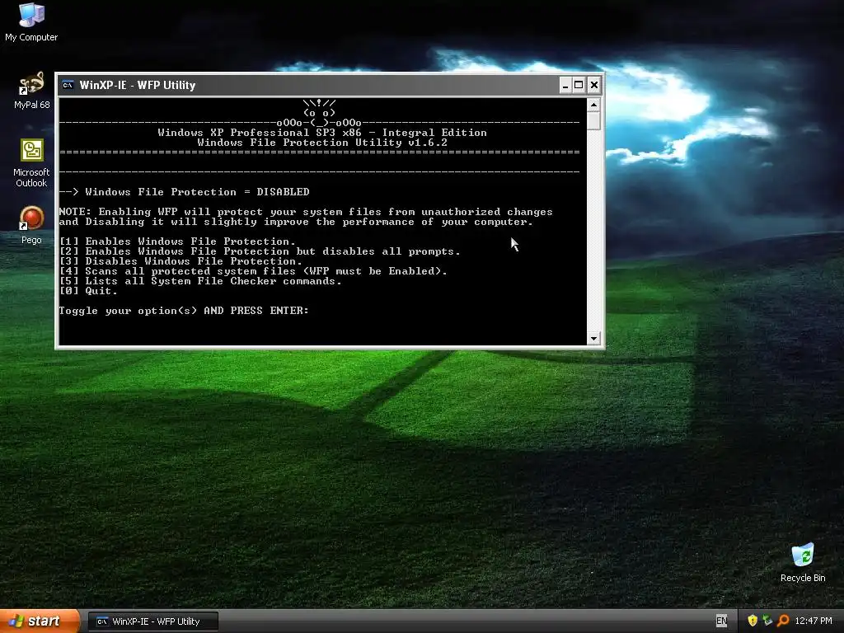Screen dimensions: 844x633
Task: Select the Pego desktop shortcut
Action: [31, 225]
